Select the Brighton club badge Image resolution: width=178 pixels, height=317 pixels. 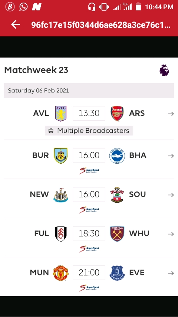click(x=117, y=156)
